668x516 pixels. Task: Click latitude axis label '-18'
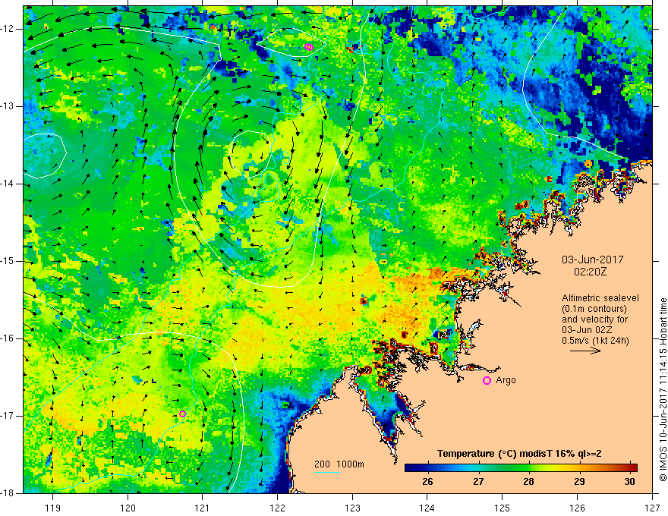point(8,493)
